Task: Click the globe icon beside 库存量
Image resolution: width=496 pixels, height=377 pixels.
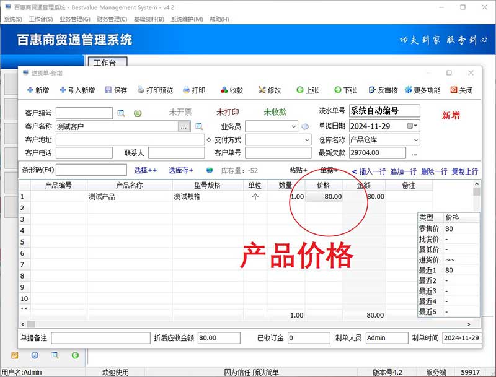Action: pyautogui.click(x=210, y=170)
